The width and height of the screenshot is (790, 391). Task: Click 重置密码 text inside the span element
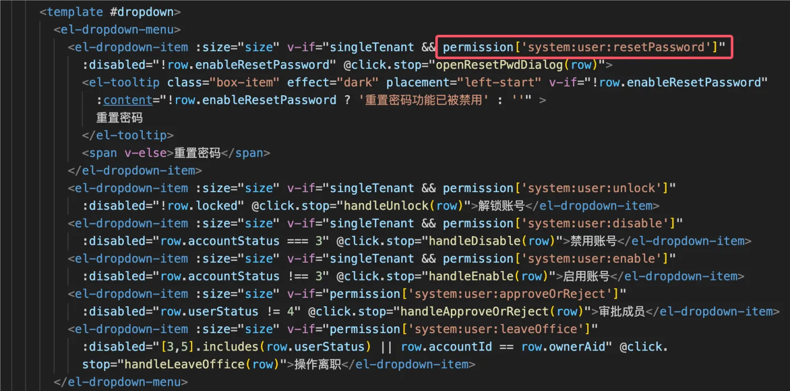tap(197, 153)
